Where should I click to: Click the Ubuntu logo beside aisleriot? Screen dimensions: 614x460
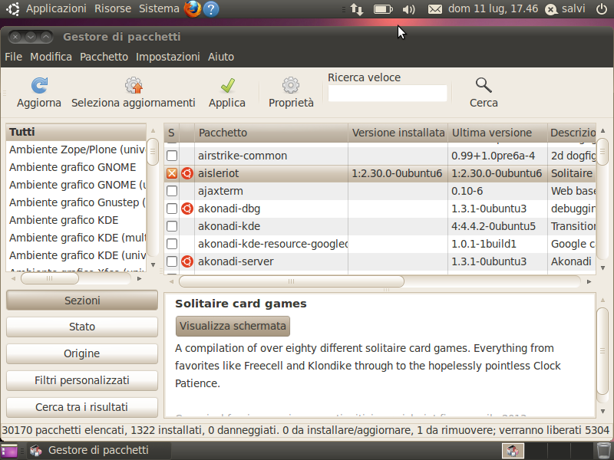coord(187,173)
